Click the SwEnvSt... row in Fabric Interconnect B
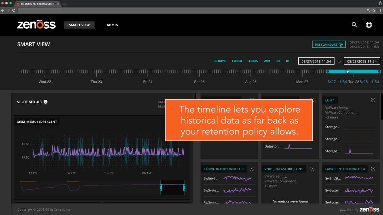This screenshot has height=215, width=383. tap(228, 178)
